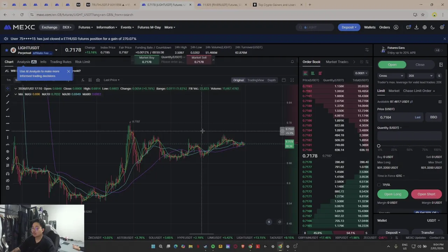448x252 pixels.
Task: Select the vertical line drawing tool
Action: point(8,137)
